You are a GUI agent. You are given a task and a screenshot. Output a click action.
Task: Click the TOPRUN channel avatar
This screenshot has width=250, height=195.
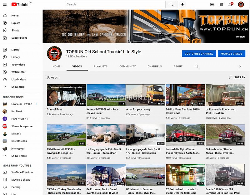(x=54, y=53)
